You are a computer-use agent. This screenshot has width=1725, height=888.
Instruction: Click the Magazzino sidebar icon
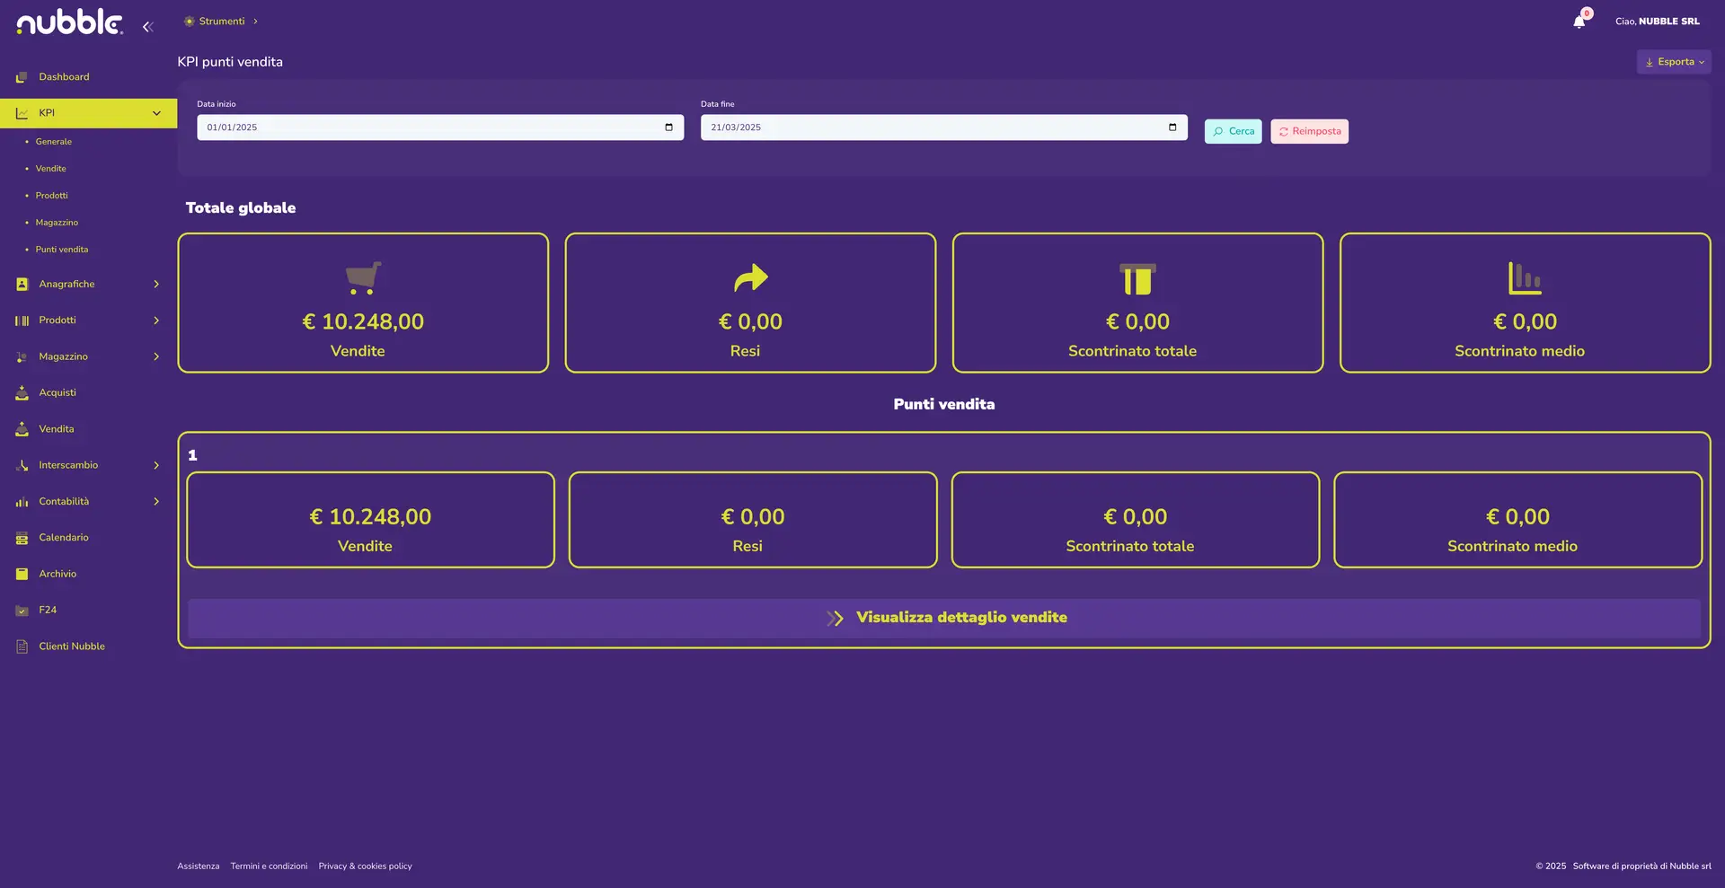pyautogui.click(x=22, y=357)
